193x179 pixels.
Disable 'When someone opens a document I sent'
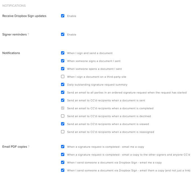point(63,69)
